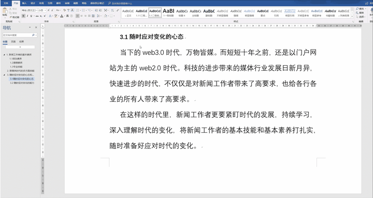
Task: Click the numbered list icon
Action: pyautogui.click(x=84, y=10)
